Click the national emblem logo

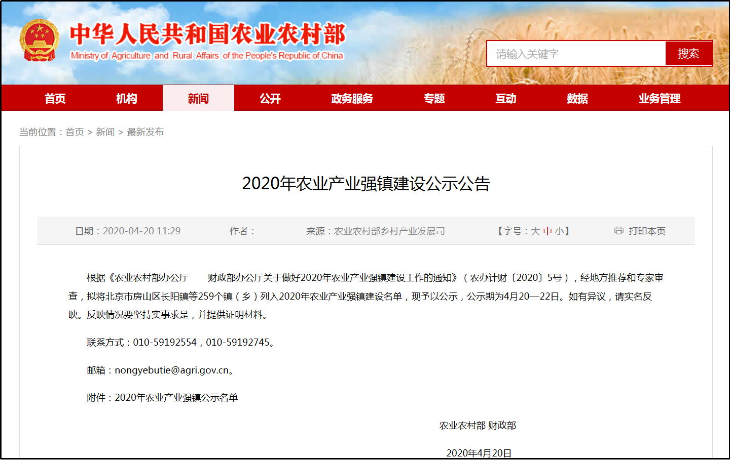pyautogui.click(x=39, y=40)
